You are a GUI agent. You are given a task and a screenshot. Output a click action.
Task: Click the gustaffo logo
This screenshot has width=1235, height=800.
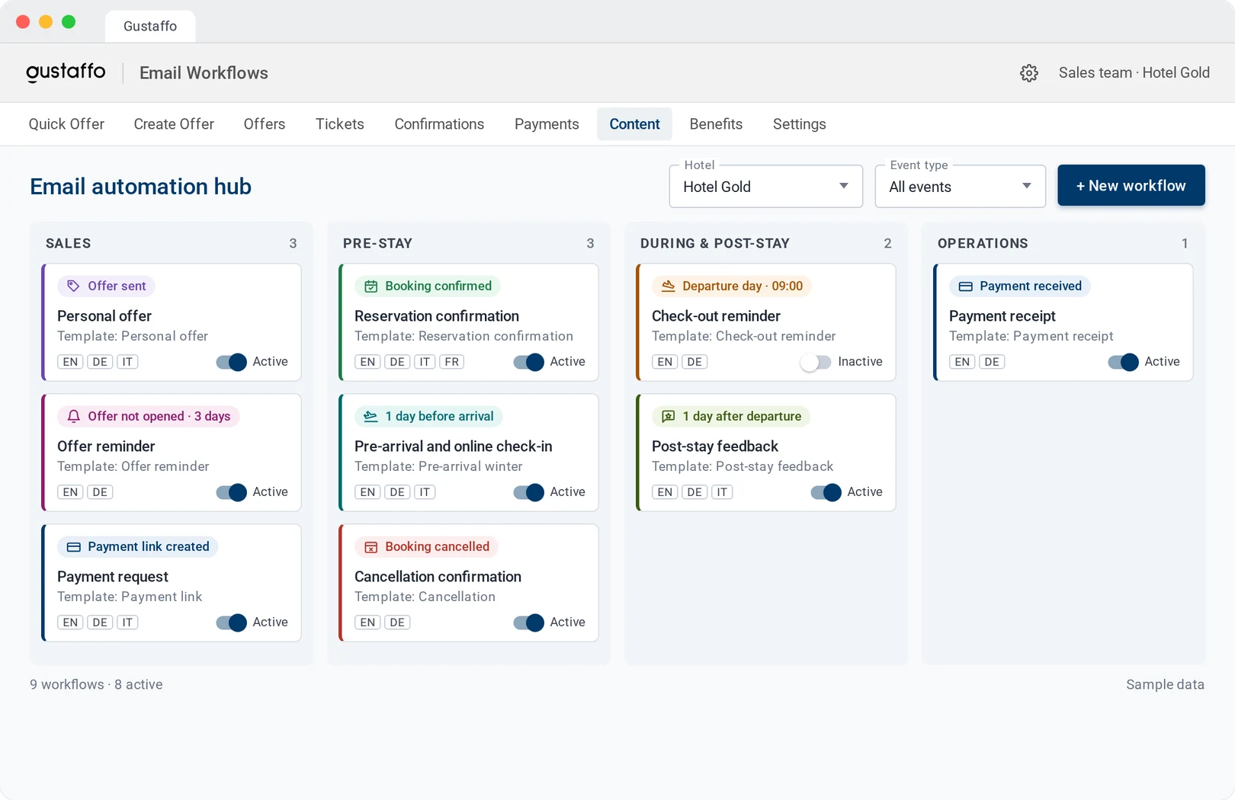(66, 72)
